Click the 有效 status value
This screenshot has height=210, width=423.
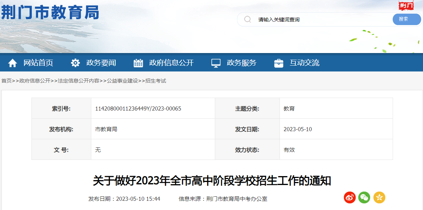289,150
